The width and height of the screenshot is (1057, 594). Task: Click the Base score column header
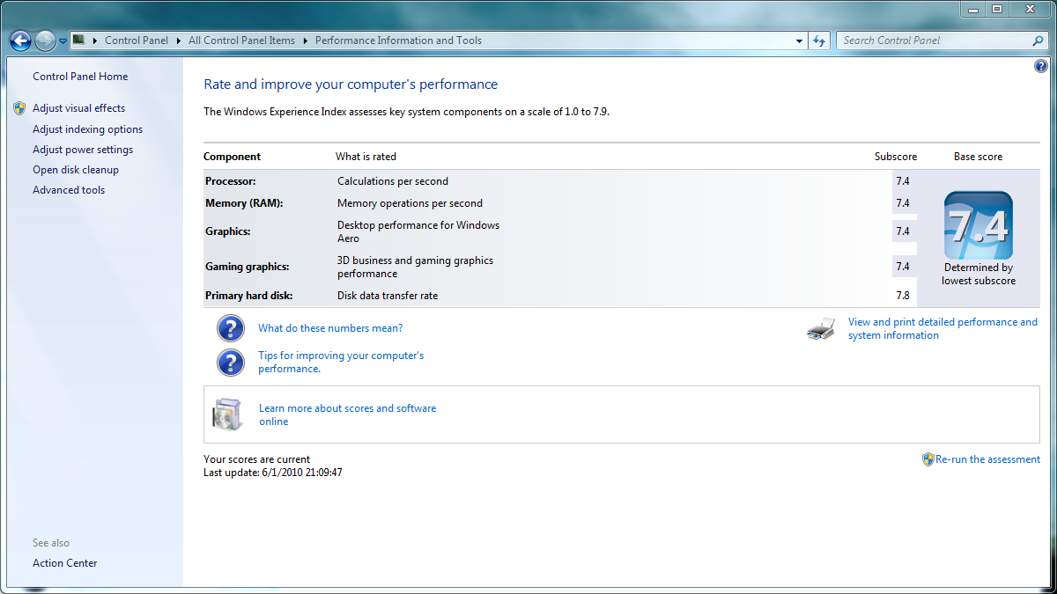tap(978, 157)
